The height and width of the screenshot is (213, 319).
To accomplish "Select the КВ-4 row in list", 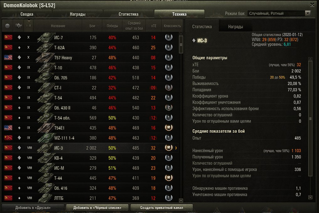I will pyautogui.click(x=90, y=158).
